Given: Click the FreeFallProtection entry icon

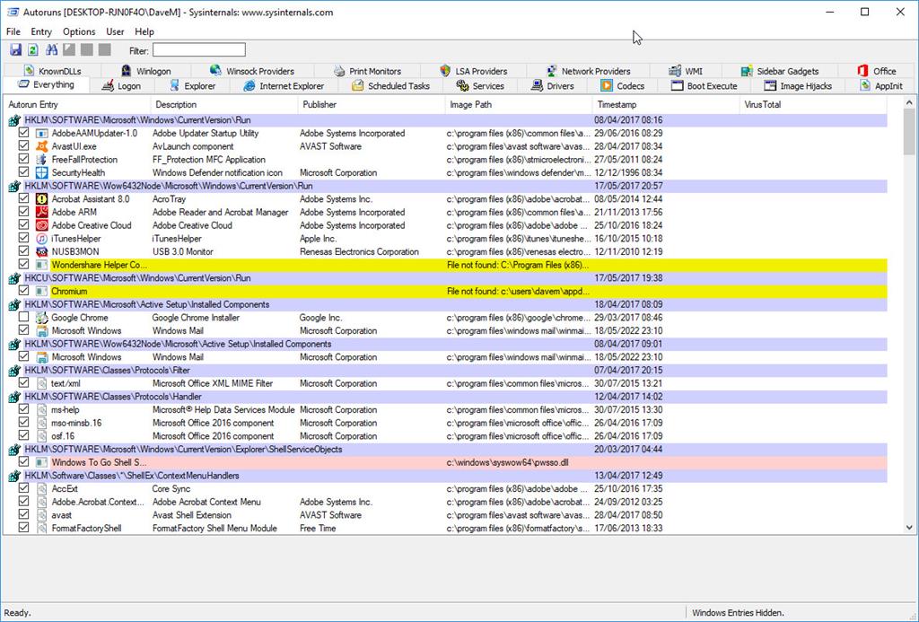Looking at the screenshot, I should [x=41, y=160].
